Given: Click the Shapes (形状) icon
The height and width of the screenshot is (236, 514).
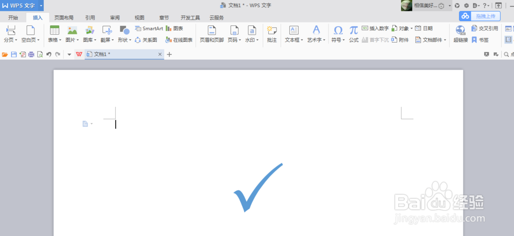Looking at the screenshot, I should click(x=124, y=30).
